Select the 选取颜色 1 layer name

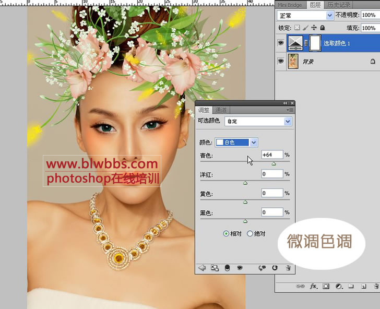337,43
